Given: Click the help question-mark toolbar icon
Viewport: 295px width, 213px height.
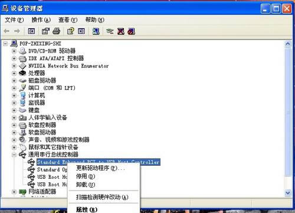Looking at the screenshot, I should (x=71, y=31).
